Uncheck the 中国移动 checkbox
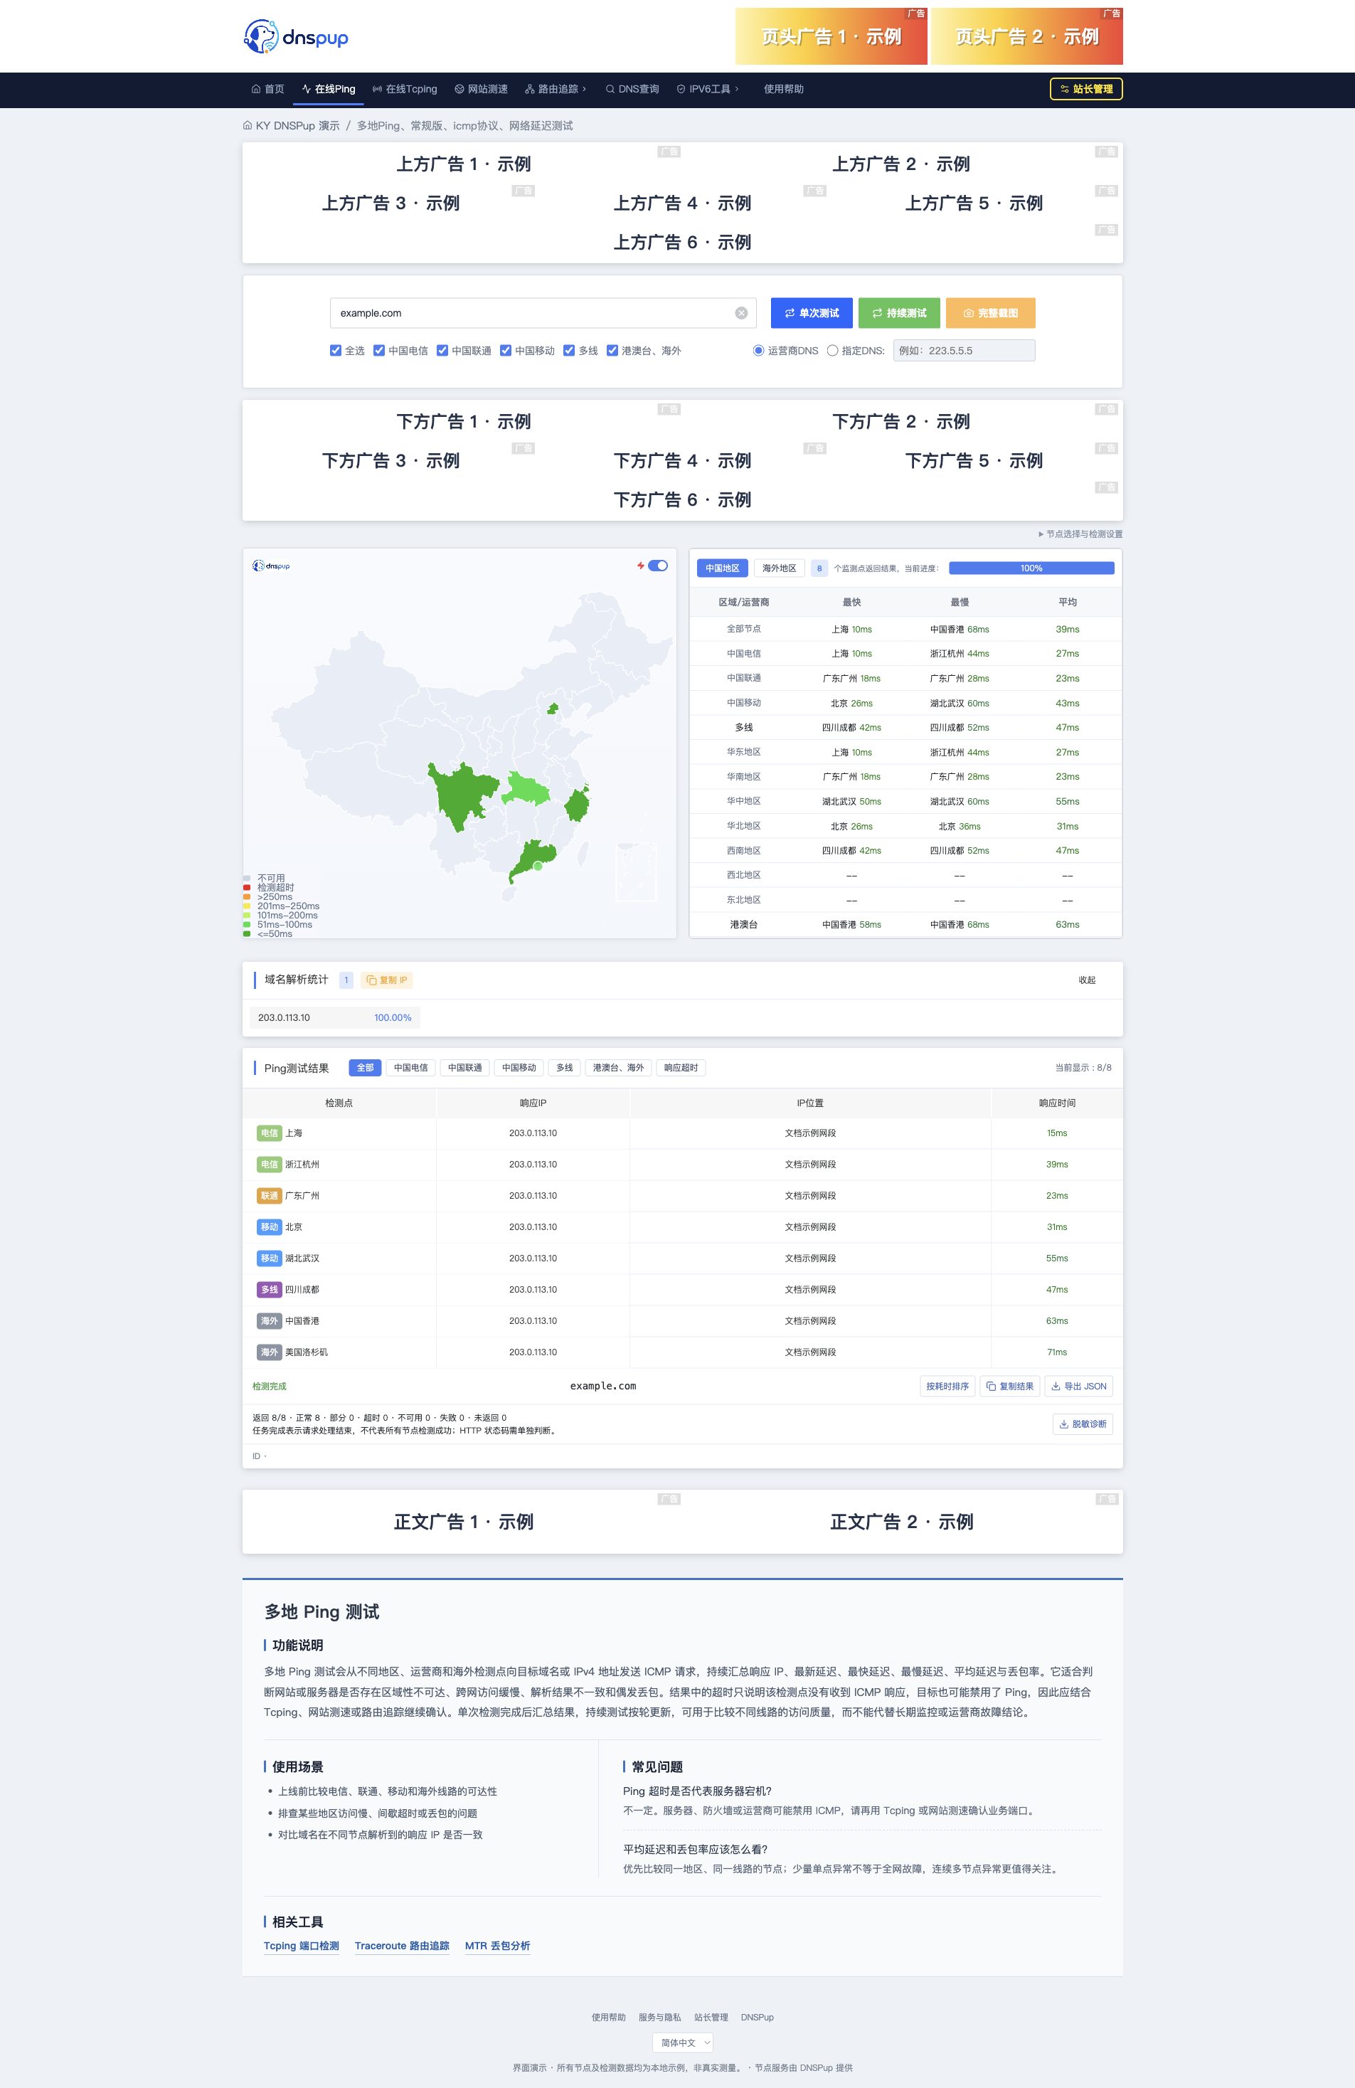The height and width of the screenshot is (2088, 1355). [505, 351]
